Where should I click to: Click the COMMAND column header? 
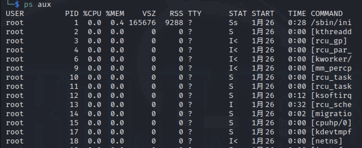point(326,14)
